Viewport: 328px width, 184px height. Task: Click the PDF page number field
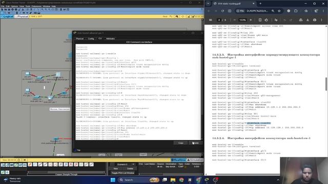pyautogui.click(x=219, y=20)
